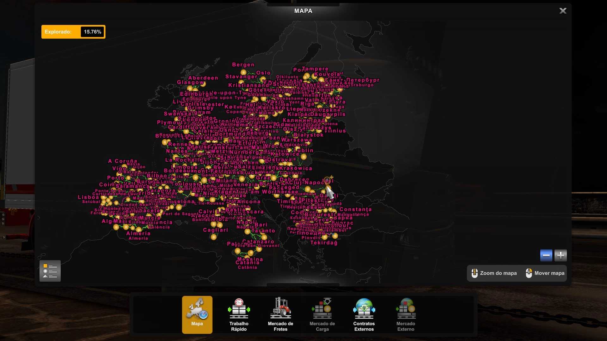
Task: Select Bergen city label on map
Action: (x=243, y=65)
